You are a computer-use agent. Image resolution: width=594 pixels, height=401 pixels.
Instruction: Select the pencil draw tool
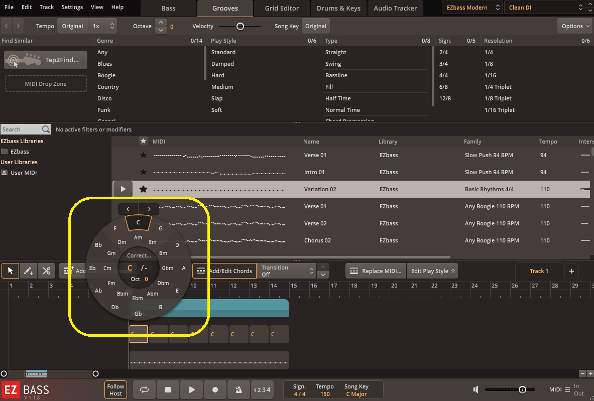point(29,271)
